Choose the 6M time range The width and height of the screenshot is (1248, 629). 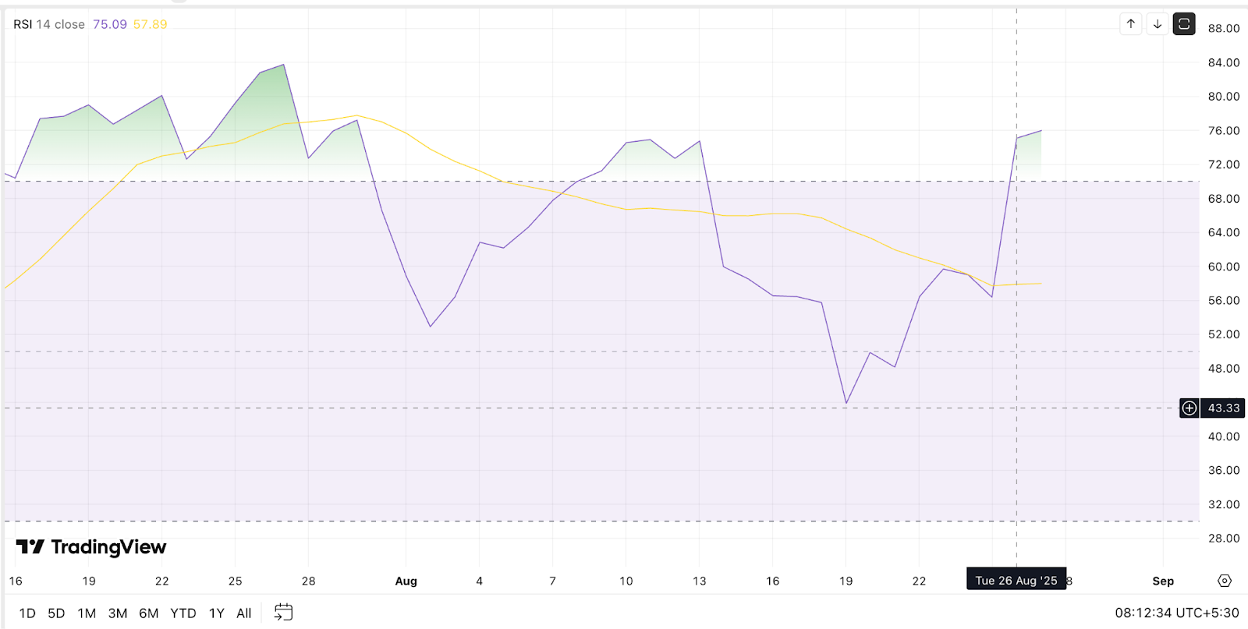click(x=149, y=613)
